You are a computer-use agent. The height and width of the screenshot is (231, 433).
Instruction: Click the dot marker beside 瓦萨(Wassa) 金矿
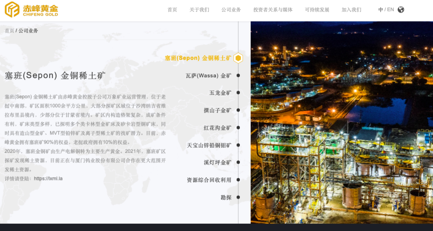pos(238,75)
